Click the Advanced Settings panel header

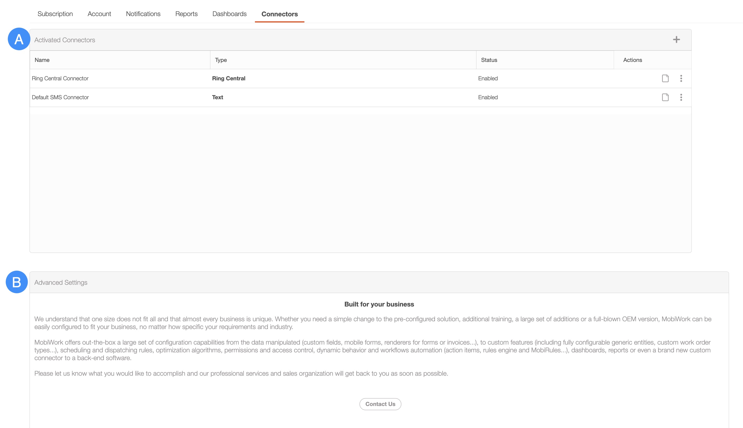[61, 282]
